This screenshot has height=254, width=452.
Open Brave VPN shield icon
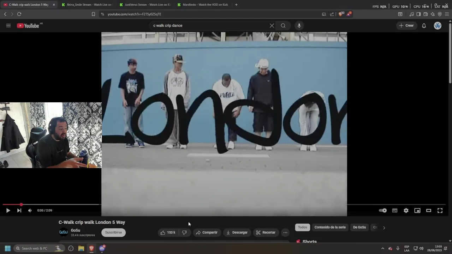pyautogui.click(x=440, y=14)
